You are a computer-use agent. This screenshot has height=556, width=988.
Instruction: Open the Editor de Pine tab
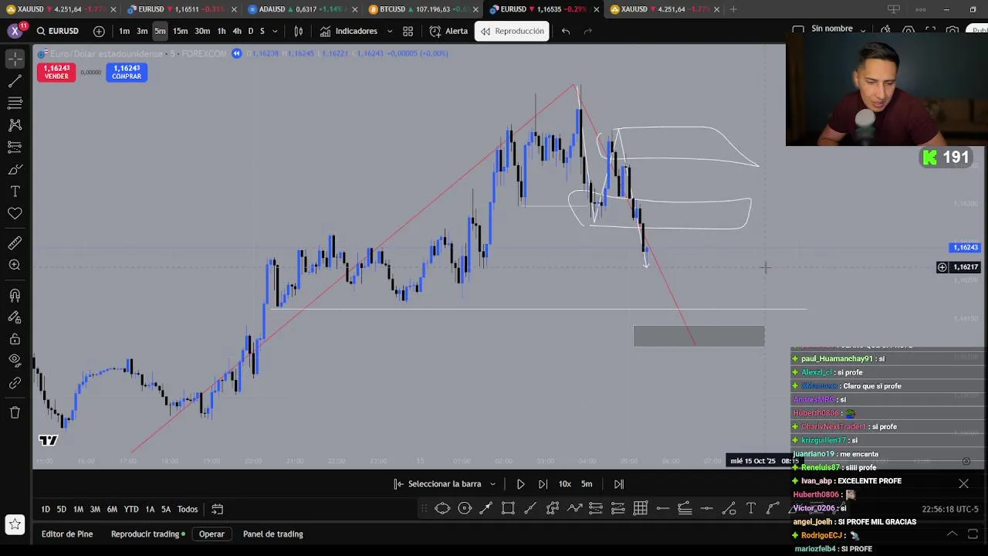click(x=67, y=534)
